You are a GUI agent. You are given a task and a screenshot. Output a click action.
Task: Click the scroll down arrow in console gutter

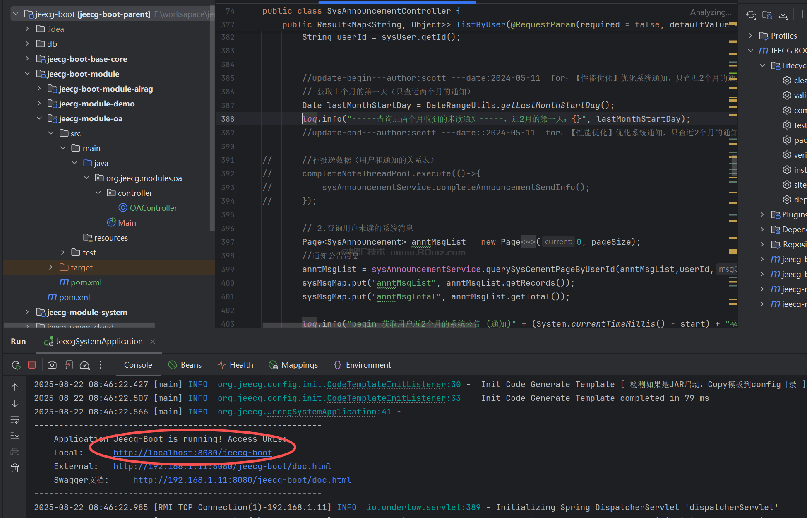(x=15, y=403)
